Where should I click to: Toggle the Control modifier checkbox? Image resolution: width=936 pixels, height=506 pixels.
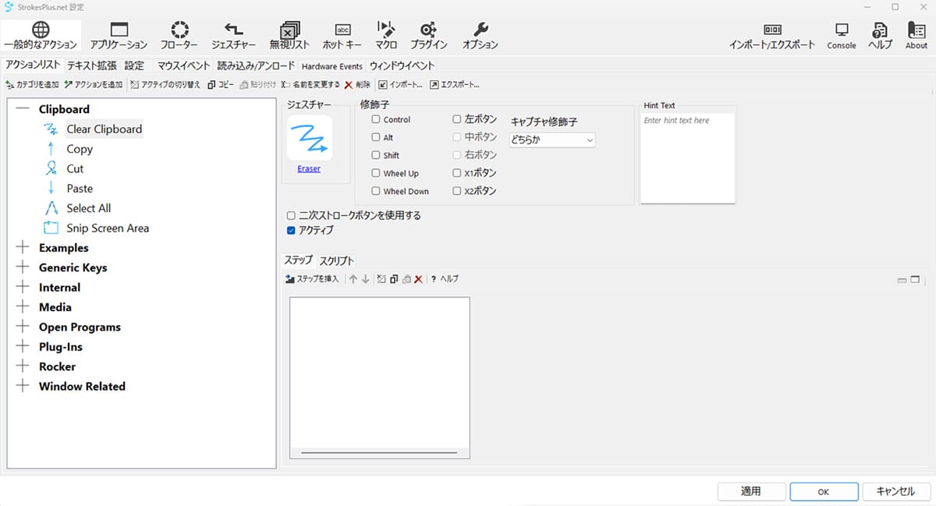click(x=376, y=119)
